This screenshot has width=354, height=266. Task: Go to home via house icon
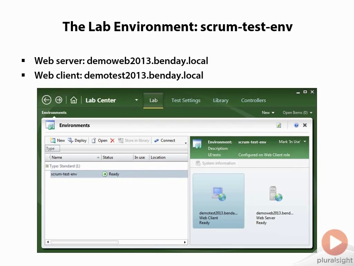[x=74, y=100]
